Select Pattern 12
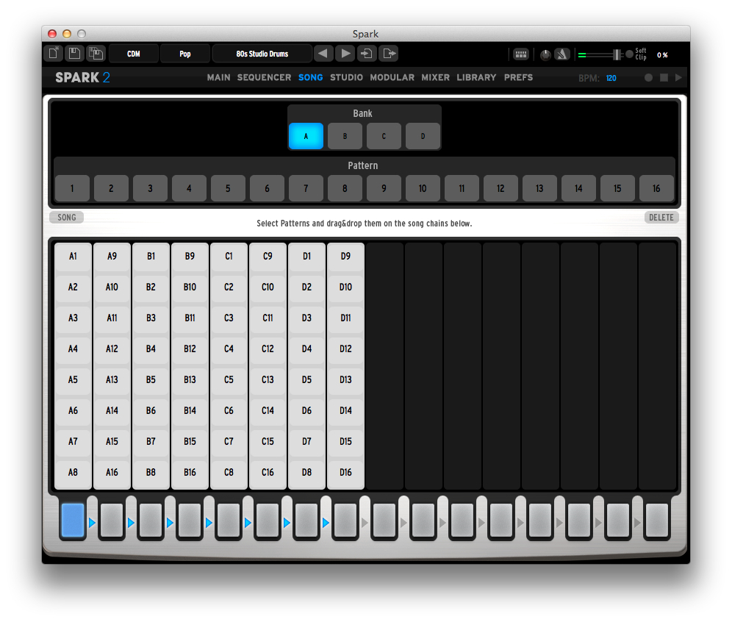 (500, 189)
